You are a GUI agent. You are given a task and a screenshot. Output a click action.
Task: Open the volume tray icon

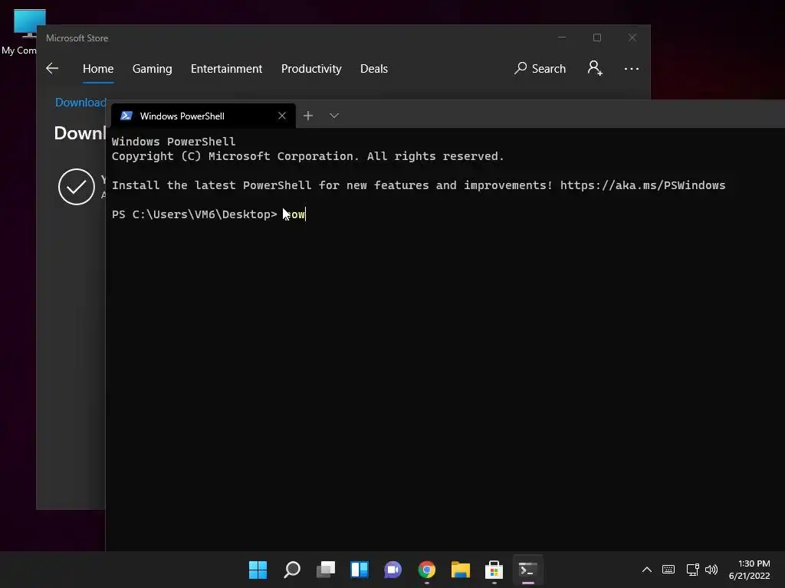(711, 570)
